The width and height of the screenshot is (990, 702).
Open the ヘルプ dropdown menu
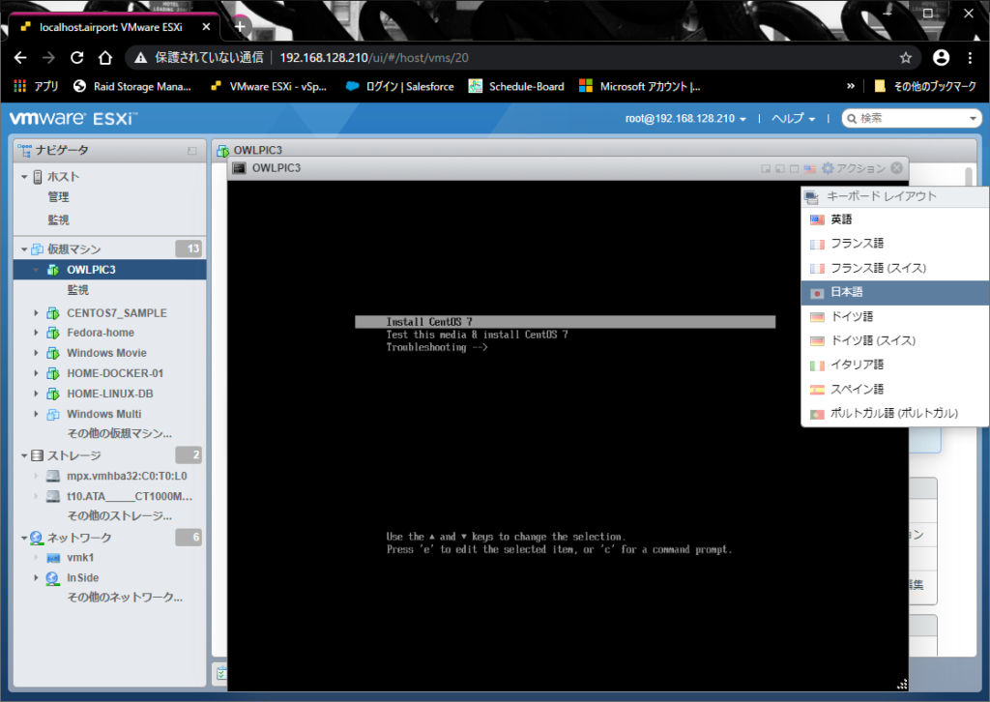click(793, 119)
